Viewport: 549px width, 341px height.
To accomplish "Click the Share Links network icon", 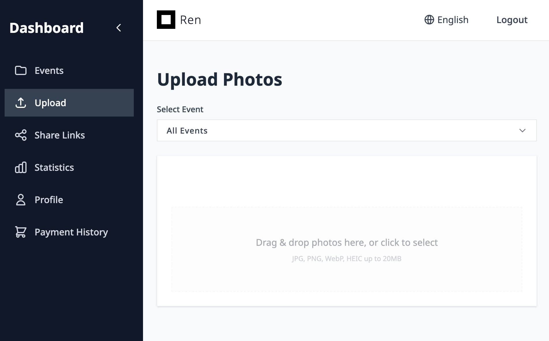I will pos(21,135).
